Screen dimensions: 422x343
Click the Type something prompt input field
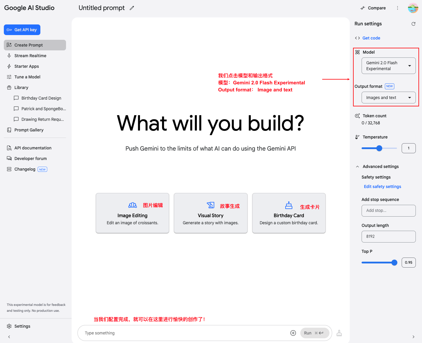point(183,333)
